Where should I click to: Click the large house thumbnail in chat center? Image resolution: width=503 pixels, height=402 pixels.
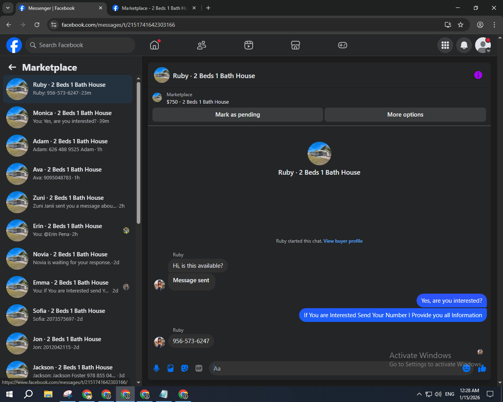319,153
